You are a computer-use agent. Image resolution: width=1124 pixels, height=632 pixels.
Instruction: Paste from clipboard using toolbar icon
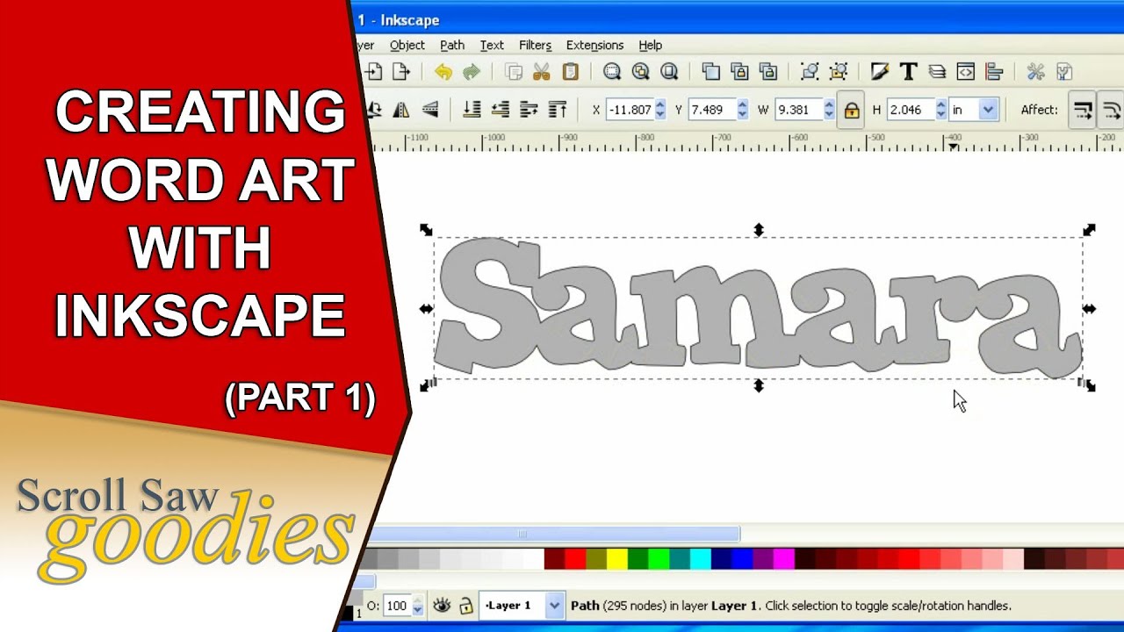tap(570, 72)
